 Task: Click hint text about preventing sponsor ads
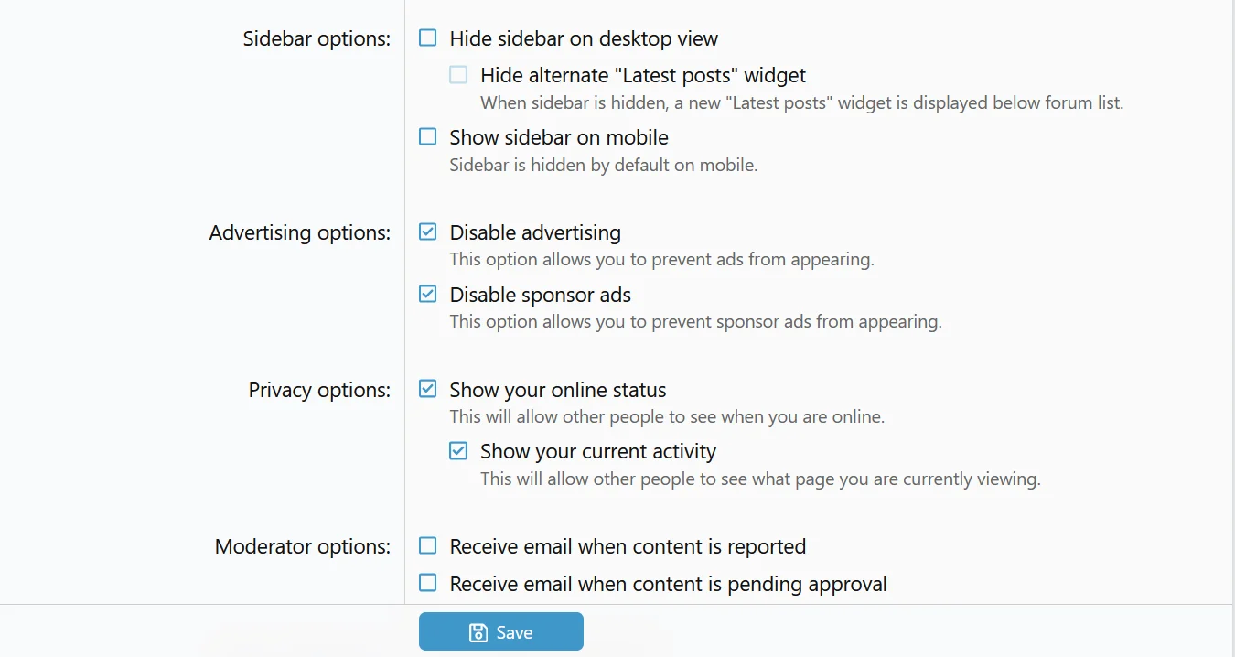695,322
